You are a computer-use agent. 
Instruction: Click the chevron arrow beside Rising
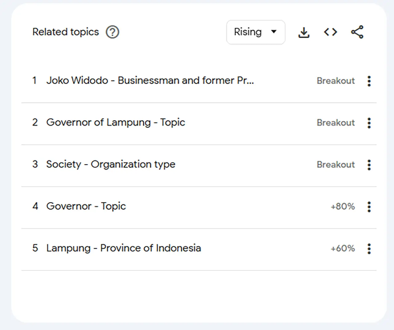(x=273, y=32)
